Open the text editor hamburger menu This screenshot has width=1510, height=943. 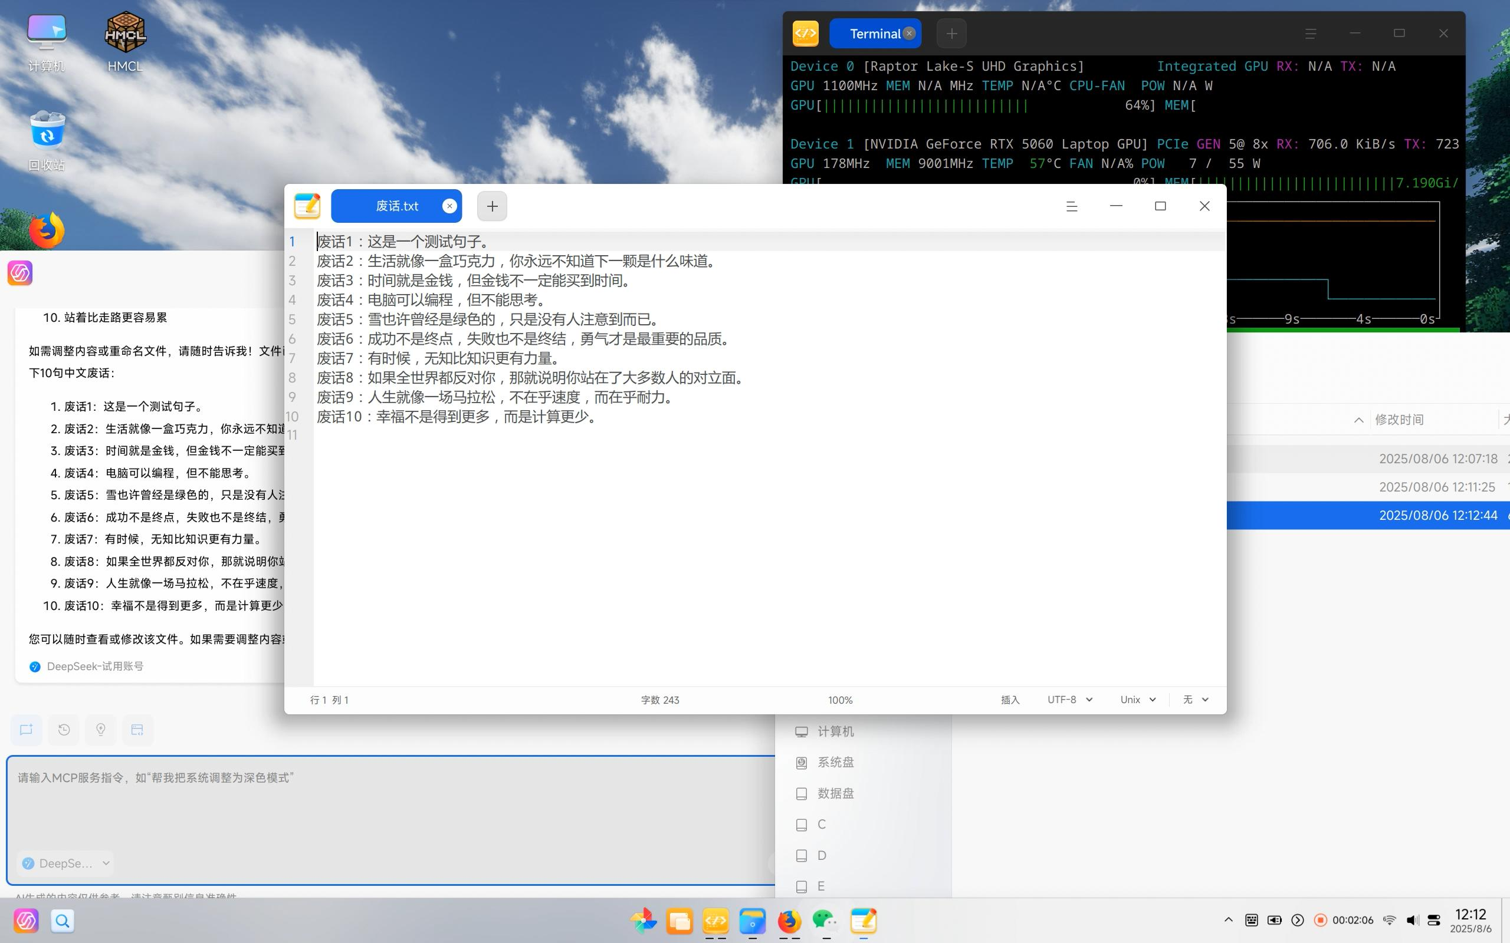pyautogui.click(x=1071, y=206)
